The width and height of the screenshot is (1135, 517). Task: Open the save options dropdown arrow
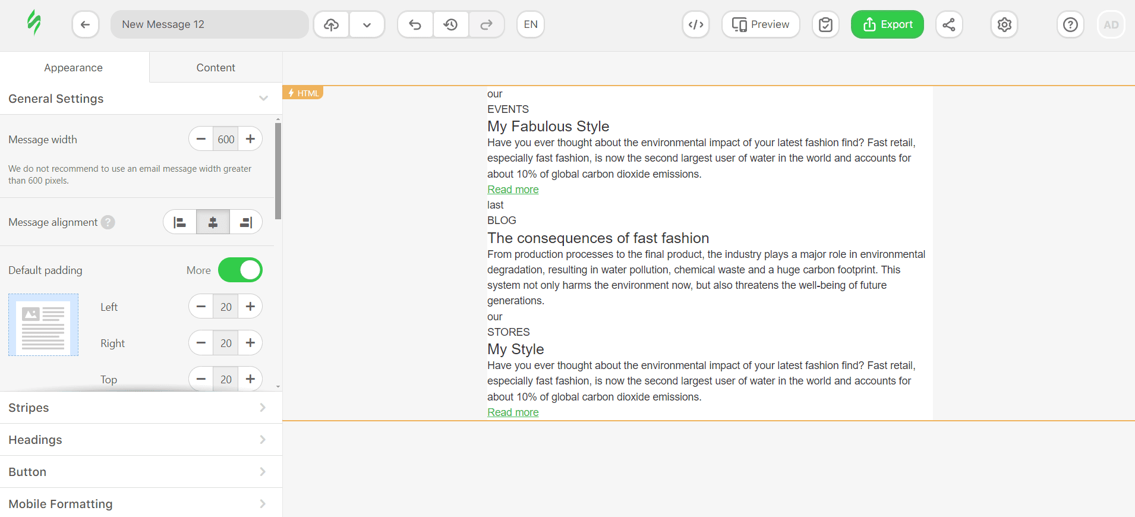[x=367, y=24]
